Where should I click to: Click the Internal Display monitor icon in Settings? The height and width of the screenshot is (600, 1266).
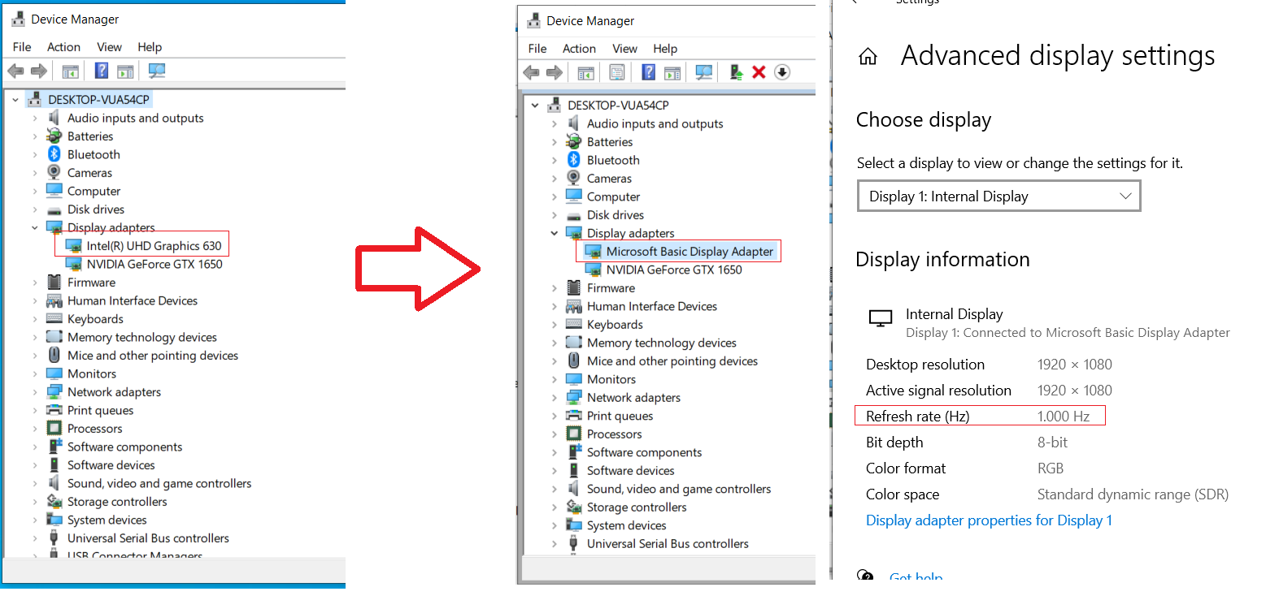coord(881,318)
